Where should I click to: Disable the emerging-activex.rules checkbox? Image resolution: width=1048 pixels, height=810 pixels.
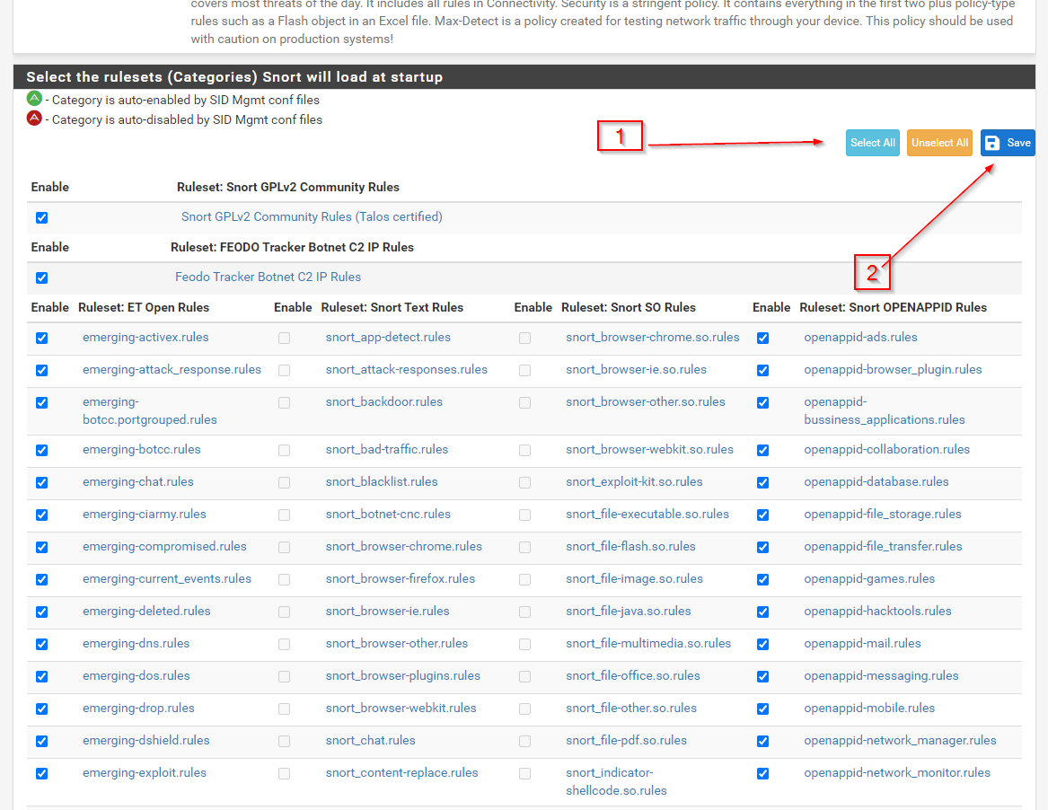(x=41, y=338)
